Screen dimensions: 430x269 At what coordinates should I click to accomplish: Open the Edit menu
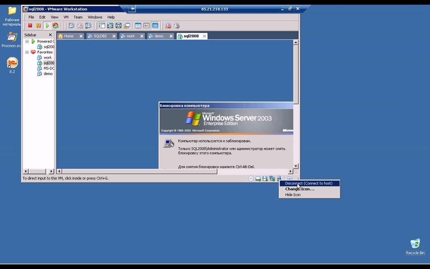pos(42,17)
